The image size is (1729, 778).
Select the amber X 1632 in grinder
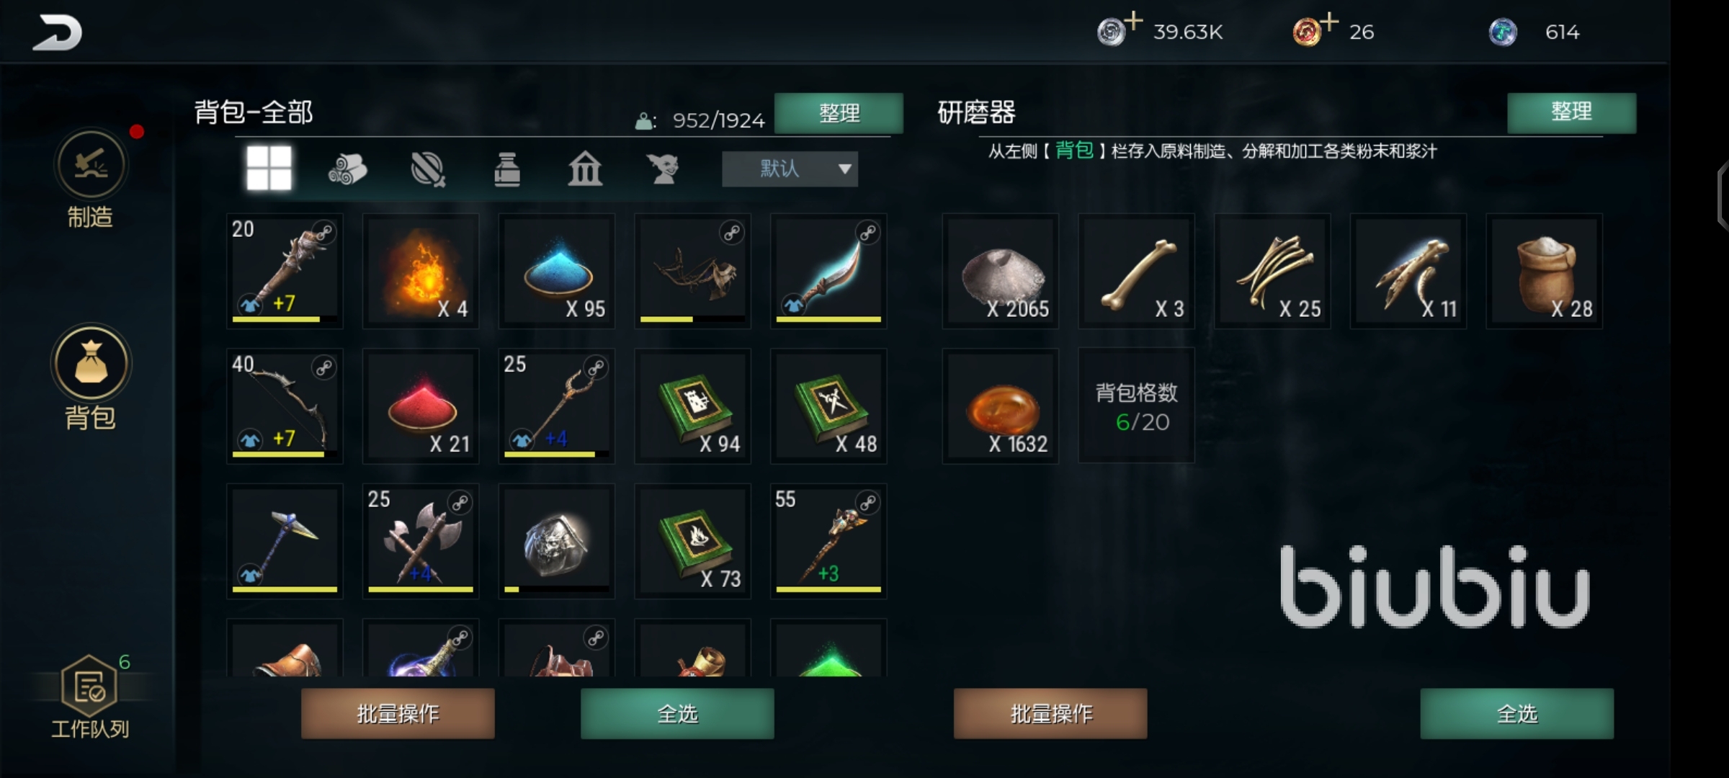(x=1001, y=406)
